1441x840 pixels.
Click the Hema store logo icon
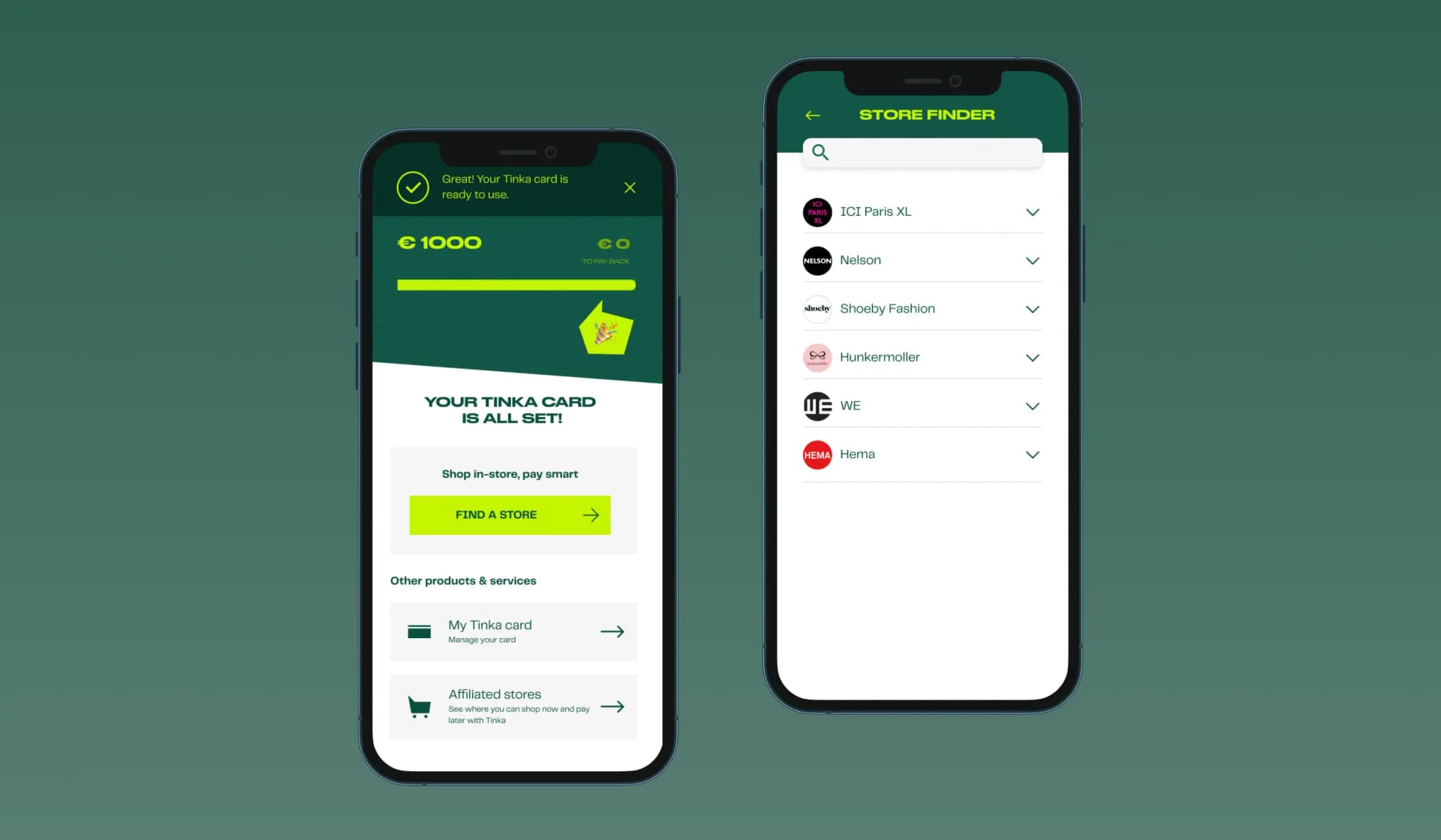(x=817, y=454)
